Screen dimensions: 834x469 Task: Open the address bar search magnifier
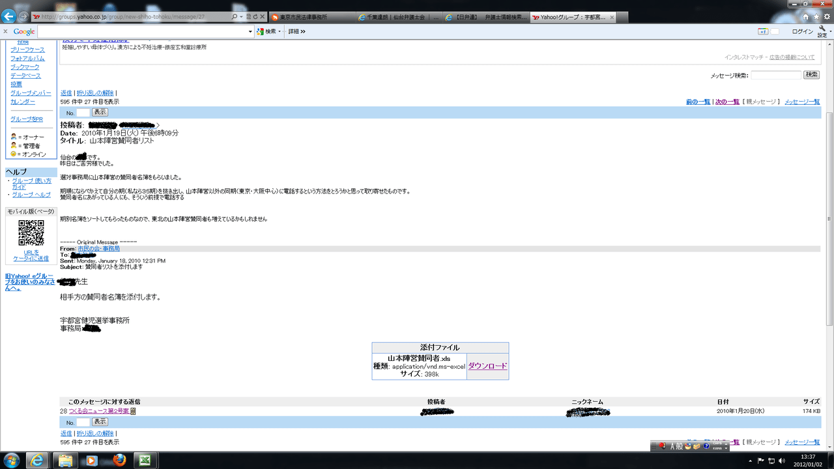[235, 16]
